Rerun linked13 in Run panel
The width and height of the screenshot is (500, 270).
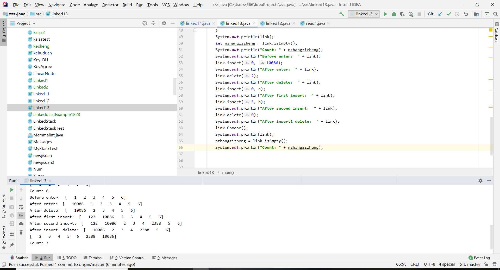12,190
